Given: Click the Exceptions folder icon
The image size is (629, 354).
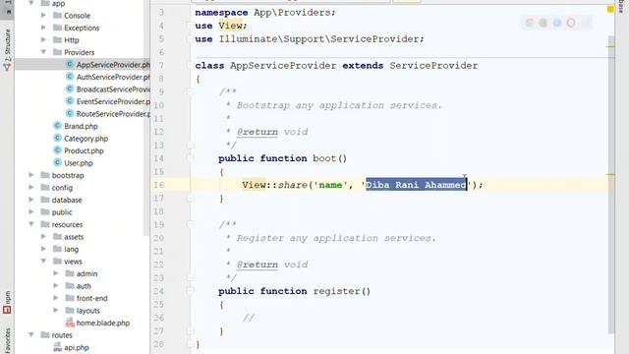Looking at the screenshot, I should point(57,28).
